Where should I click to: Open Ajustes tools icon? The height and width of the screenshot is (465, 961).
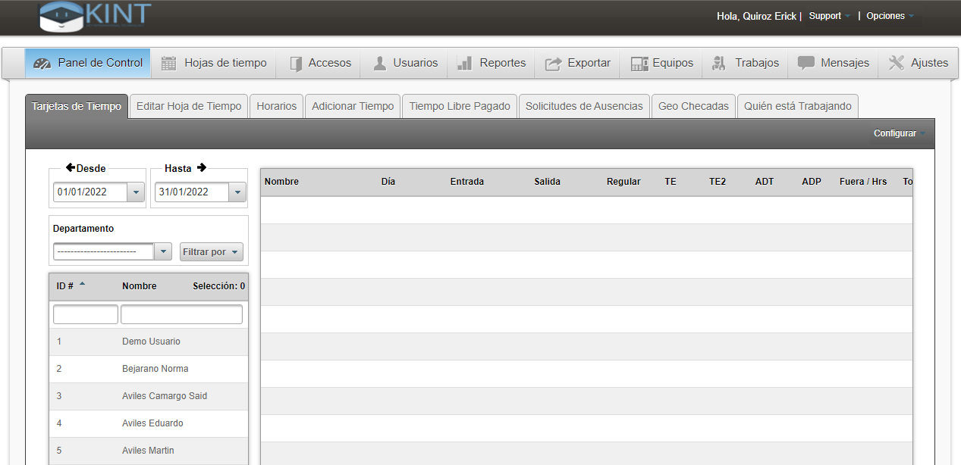coord(897,64)
